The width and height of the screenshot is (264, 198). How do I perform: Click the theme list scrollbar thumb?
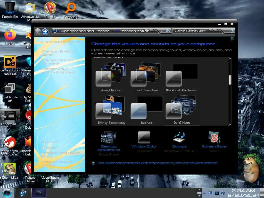[x=230, y=80]
